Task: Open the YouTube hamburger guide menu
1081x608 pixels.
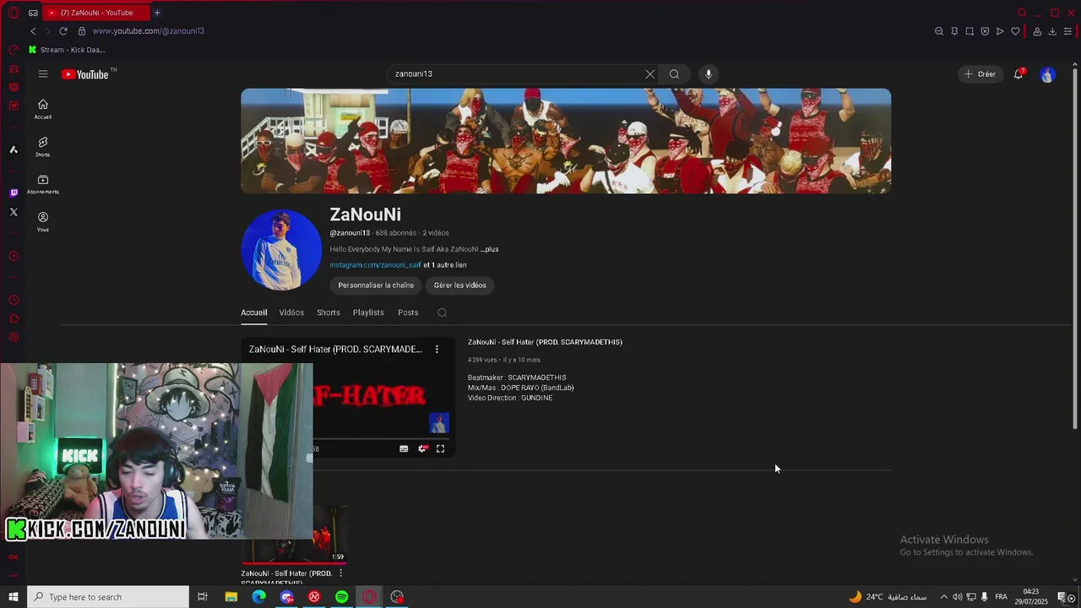Action: (42, 74)
